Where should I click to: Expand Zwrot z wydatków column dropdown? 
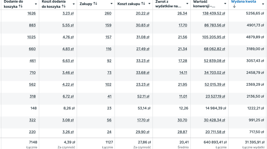[x=187, y=4]
